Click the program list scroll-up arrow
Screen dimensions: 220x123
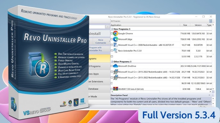[x=213, y=25]
